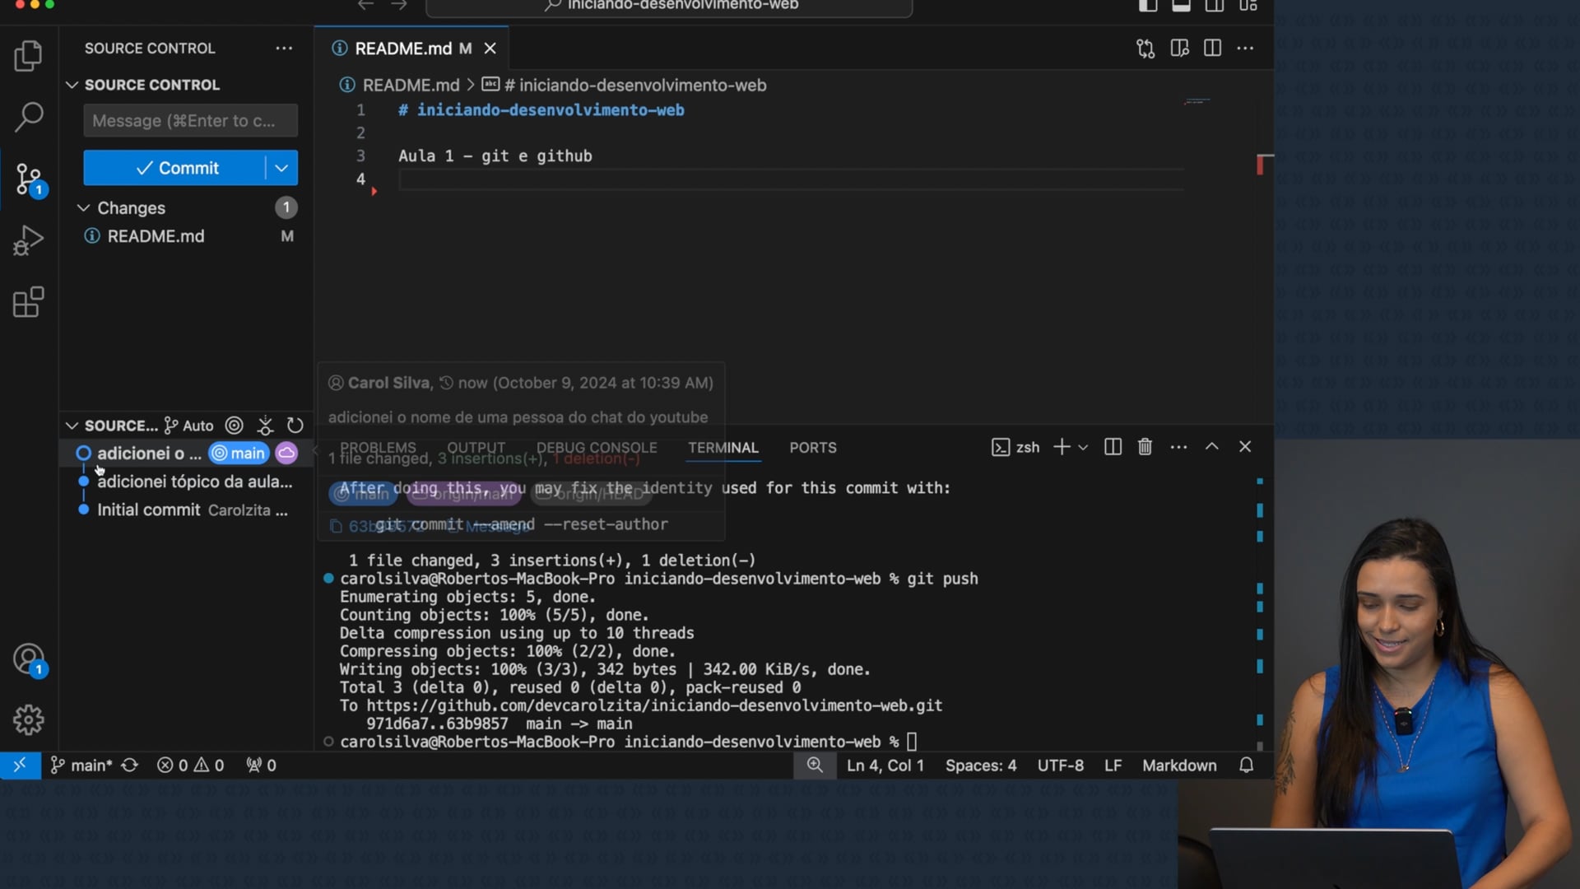The image size is (1580, 889).
Task: Open changes compare icon in editor toolbar
Action: coord(1145,49)
